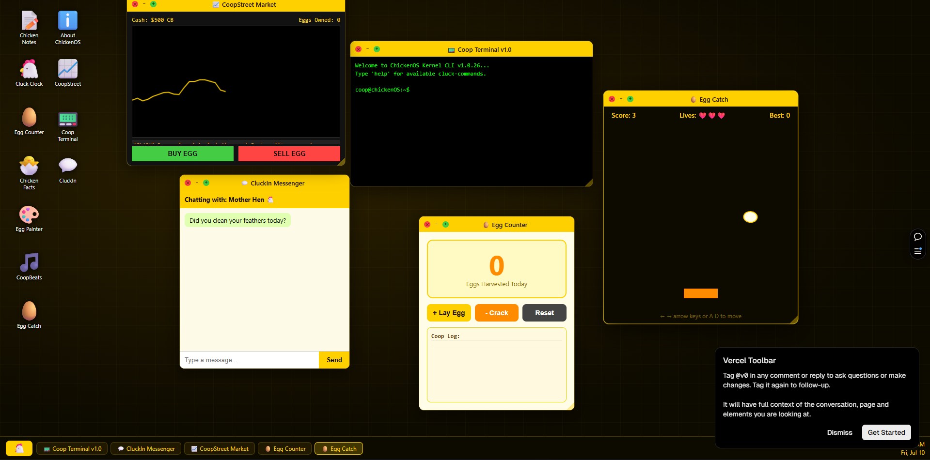Open the CoopBeats music icon
930x460 pixels.
click(x=29, y=266)
